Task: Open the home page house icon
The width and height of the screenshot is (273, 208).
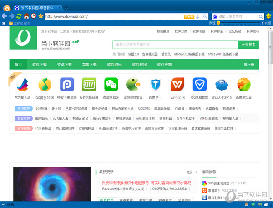Action: (x=26, y=16)
